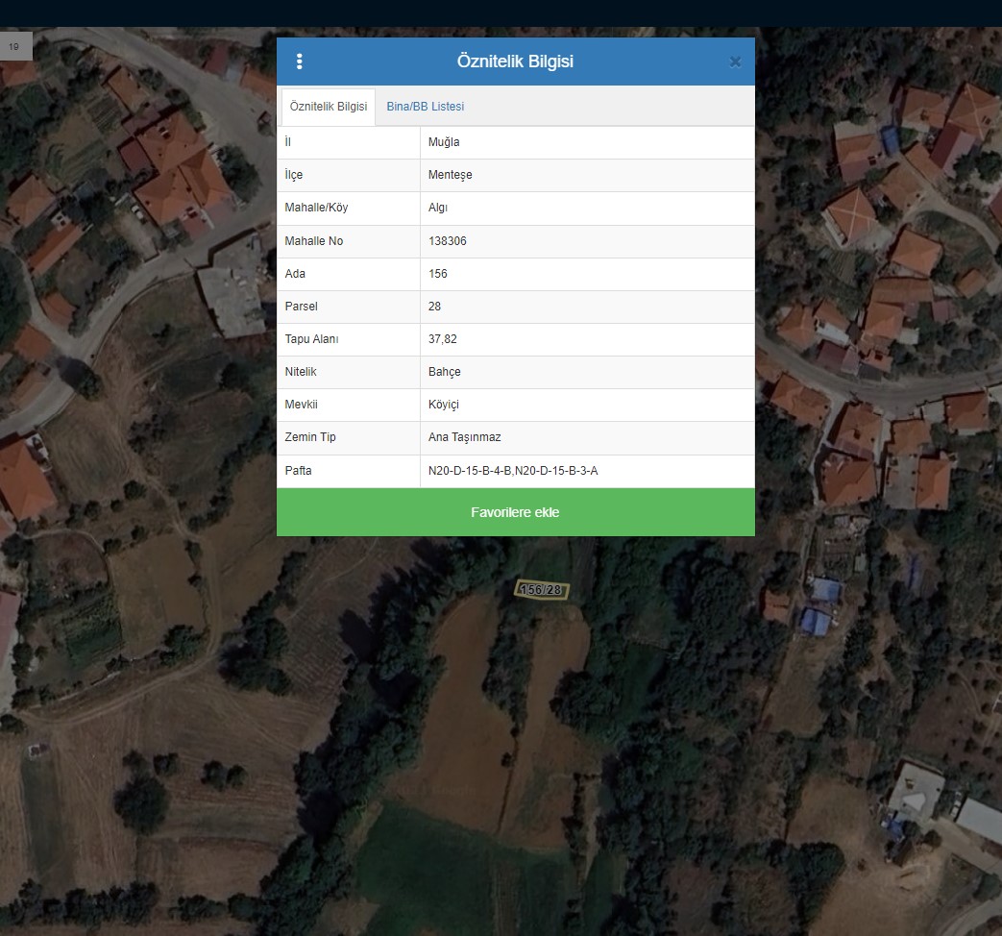Click the Favorilere ekle button
Viewport: 1002px width, 936px height.
click(515, 512)
